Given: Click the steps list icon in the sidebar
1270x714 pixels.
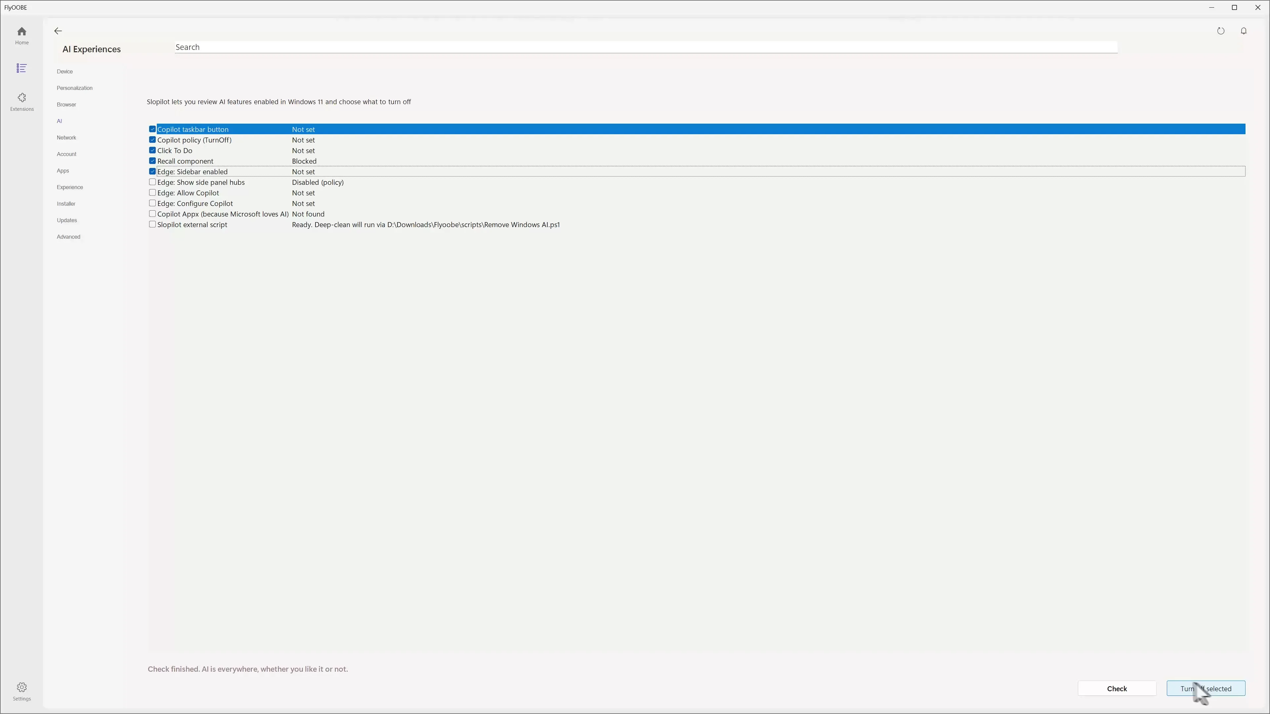Looking at the screenshot, I should (21, 68).
